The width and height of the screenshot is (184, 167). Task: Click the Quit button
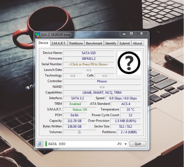[138, 144]
